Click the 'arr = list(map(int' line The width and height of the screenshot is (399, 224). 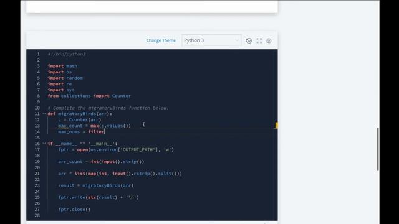point(120,174)
